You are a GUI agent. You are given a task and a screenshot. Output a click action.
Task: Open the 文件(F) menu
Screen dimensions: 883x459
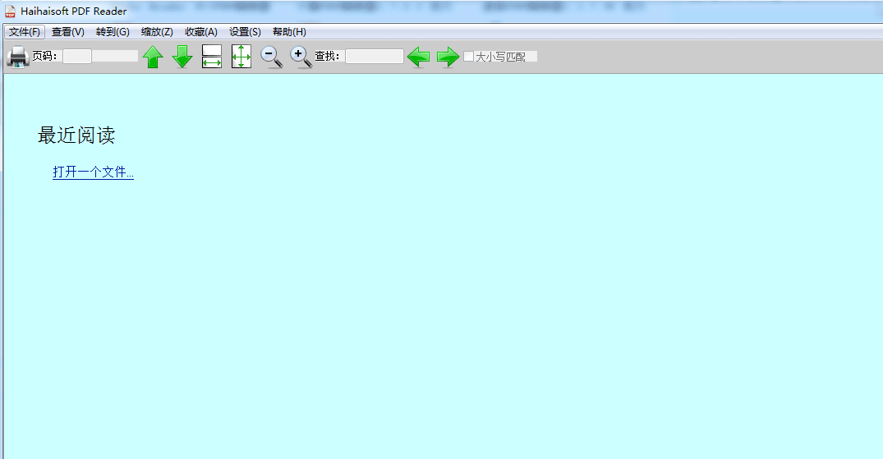coord(25,32)
